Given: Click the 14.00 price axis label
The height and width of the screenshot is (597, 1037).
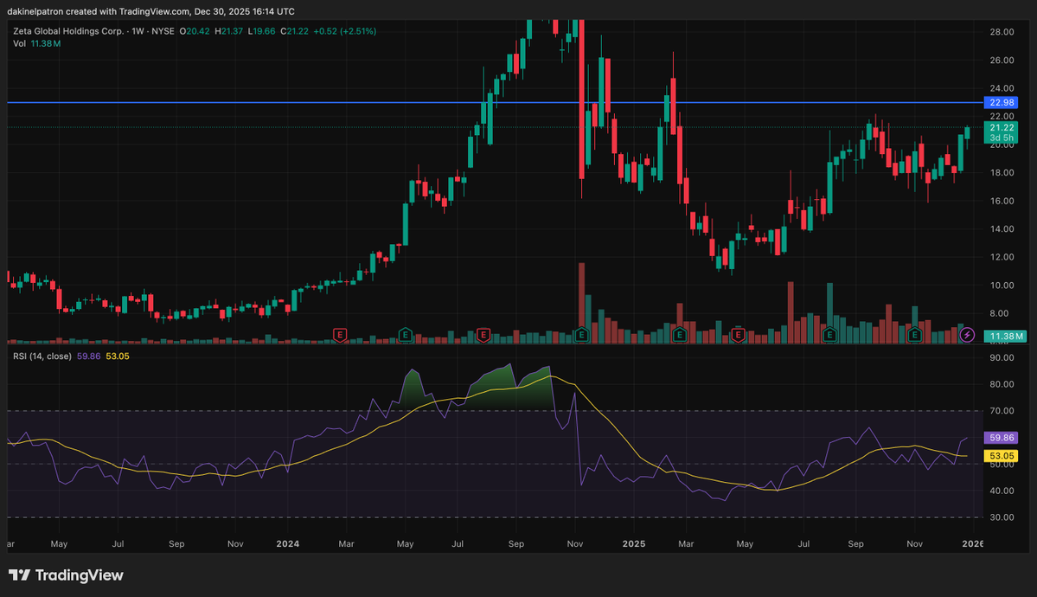Looking at the screenshot, I should [x=1002, y=229].
